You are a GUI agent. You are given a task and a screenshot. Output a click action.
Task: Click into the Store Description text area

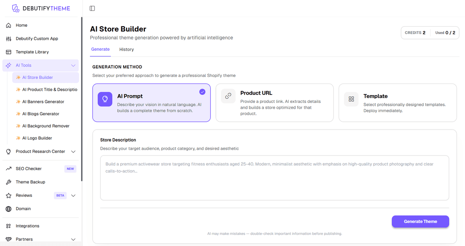pos(275,178)
